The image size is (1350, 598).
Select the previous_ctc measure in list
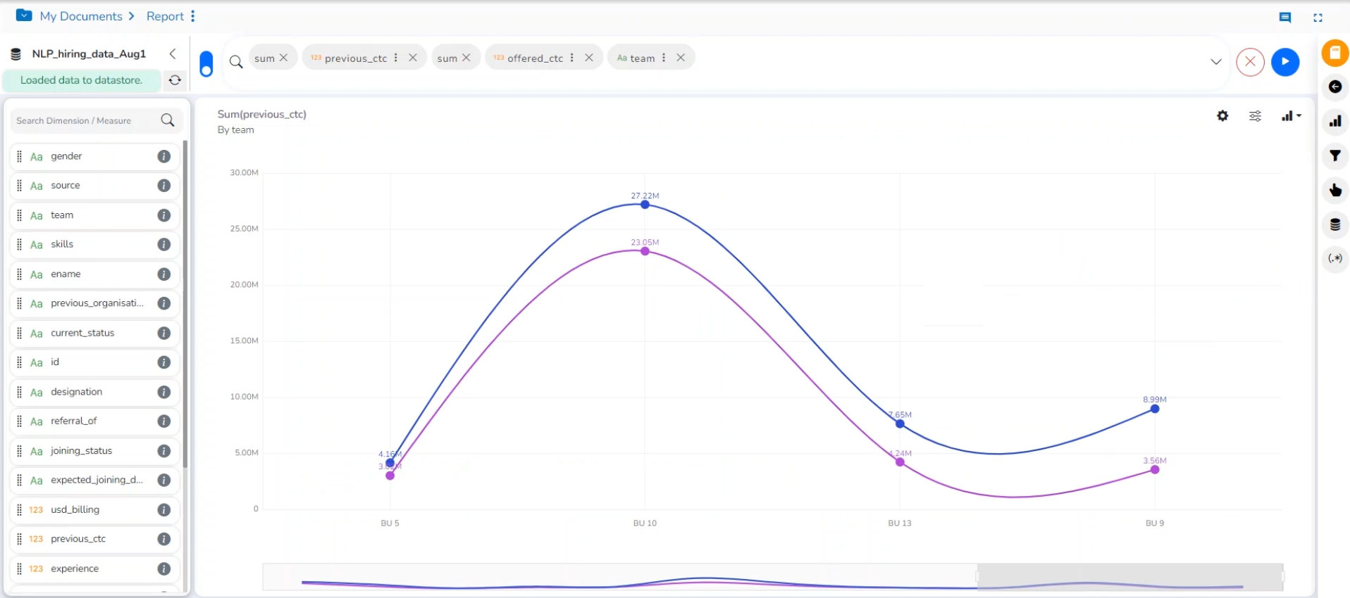click(94, 539)
